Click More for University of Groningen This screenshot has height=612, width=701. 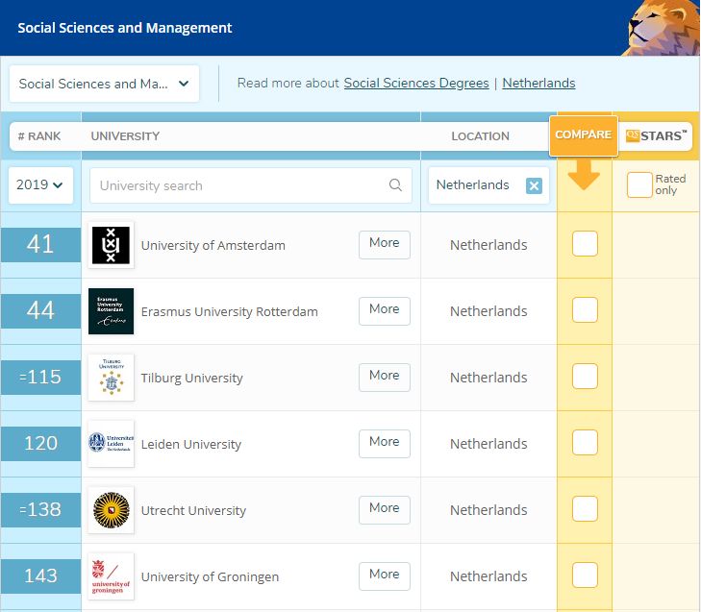(385, 575)
